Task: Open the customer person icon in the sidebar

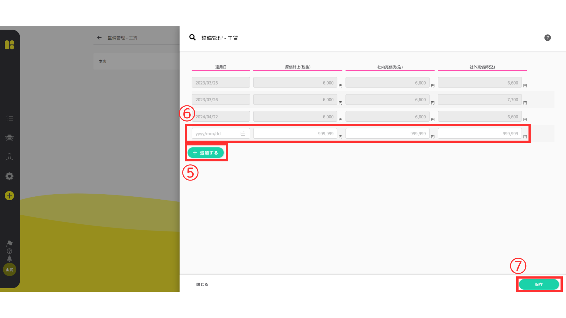Action: tap(9, 157)
